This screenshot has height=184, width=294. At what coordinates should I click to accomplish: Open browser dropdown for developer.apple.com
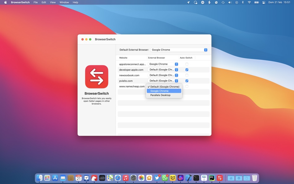(x=163, y=70)
